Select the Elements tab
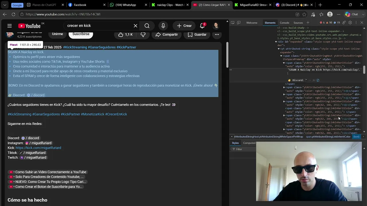The image size is (367, 206). (x=270, y=23)
